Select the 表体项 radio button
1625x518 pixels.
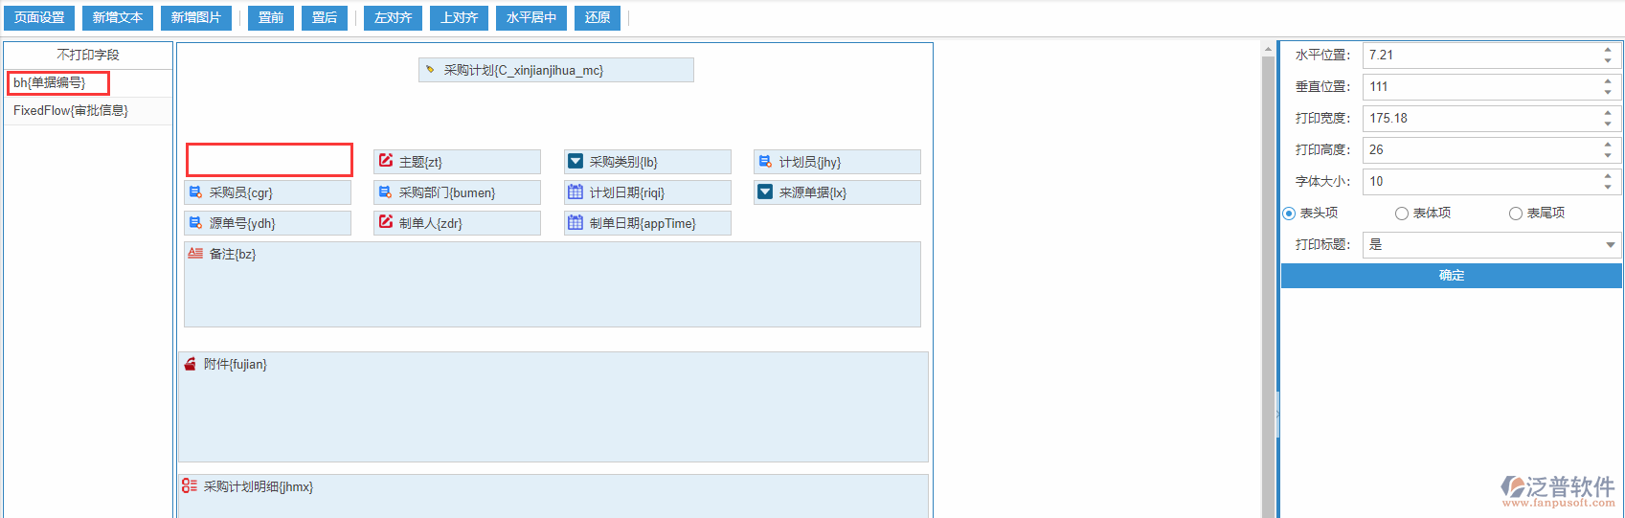tap(1402, 214)
